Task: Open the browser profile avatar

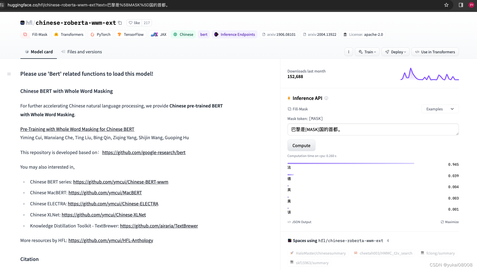Action: coord(471,5)
